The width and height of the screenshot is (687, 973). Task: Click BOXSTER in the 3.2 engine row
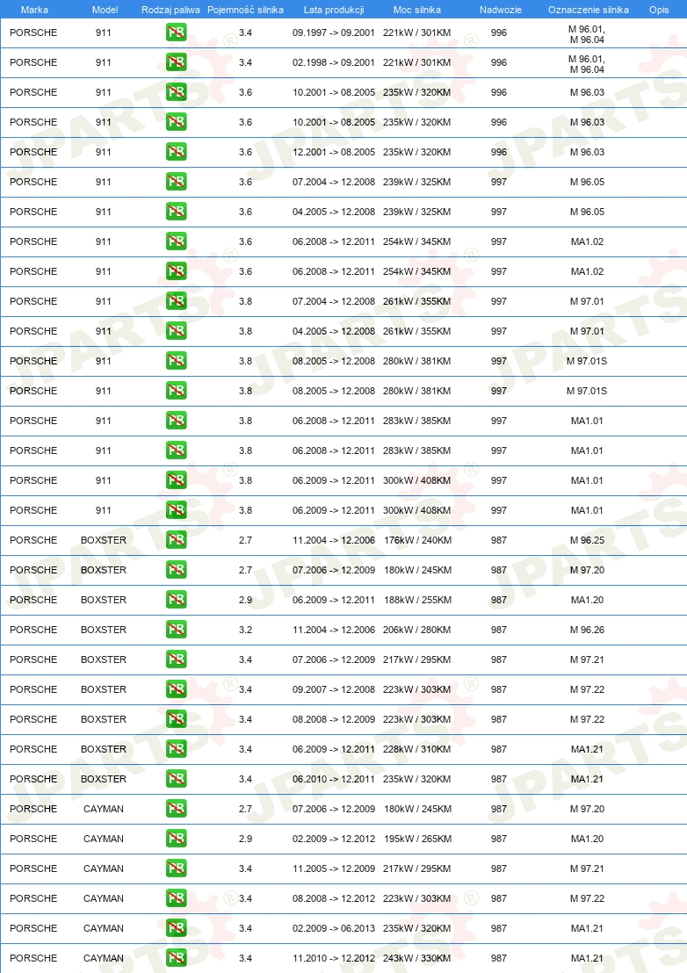coord(104,630)
